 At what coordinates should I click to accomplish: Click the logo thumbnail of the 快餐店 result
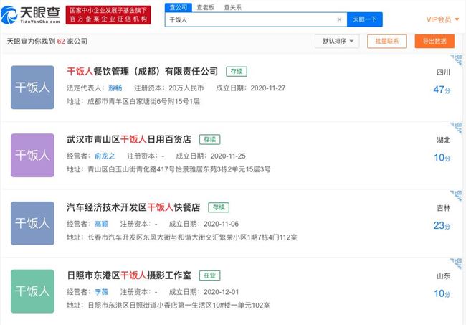click(x=32, y=223)
